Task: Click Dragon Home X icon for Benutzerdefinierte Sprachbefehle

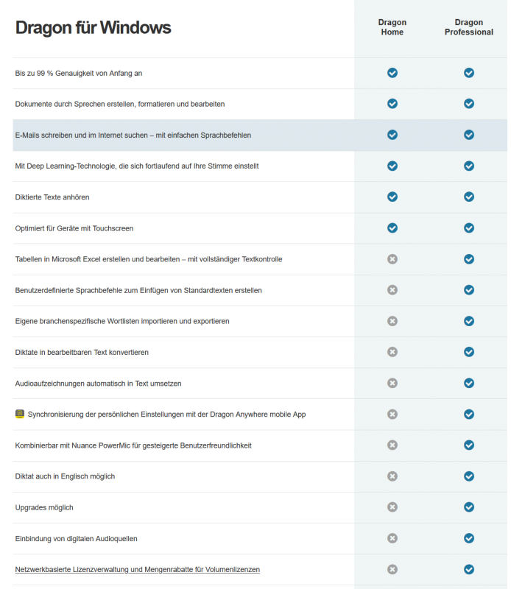Action: coord(392,290)
